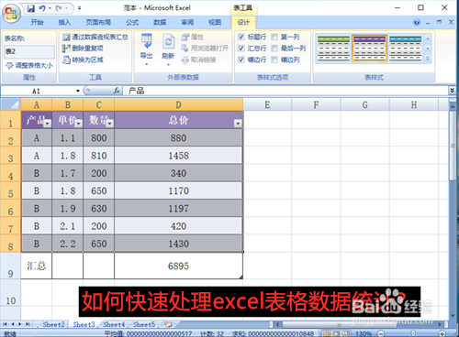This screenshot has height=337, width=459.
Task: Switch to the Sheet2 worksheet tab
Action: 53,324
